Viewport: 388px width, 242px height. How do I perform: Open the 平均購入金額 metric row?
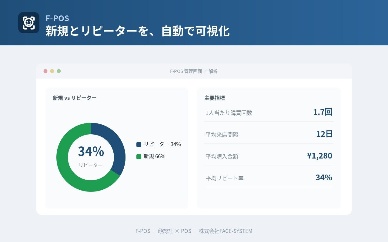269,156
